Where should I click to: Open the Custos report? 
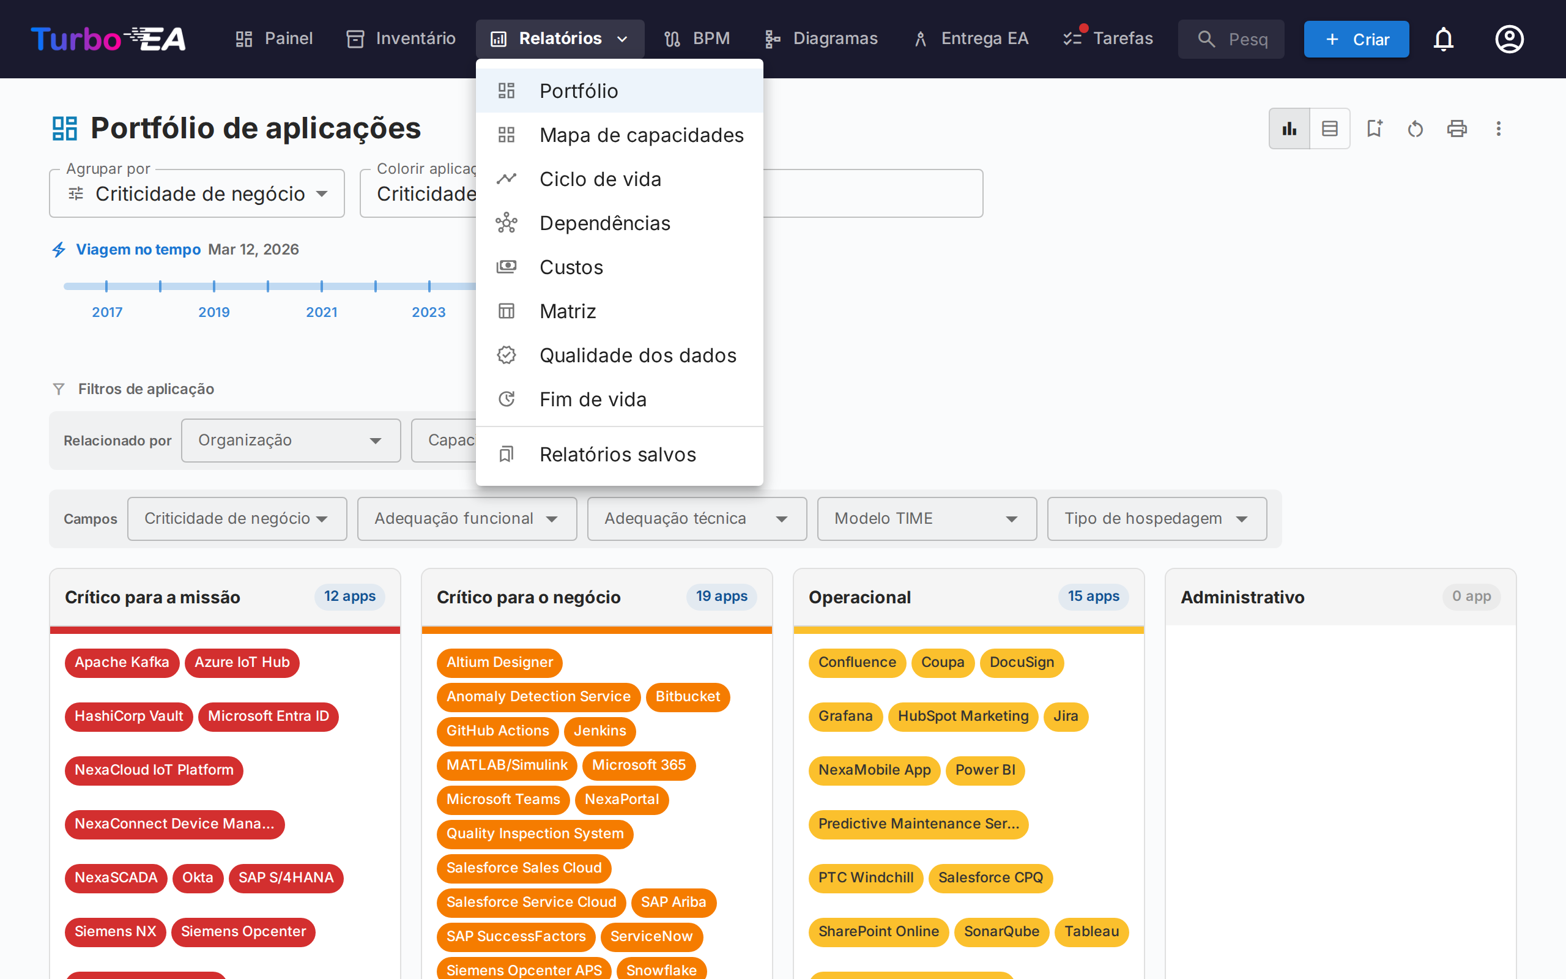[571, 267]
